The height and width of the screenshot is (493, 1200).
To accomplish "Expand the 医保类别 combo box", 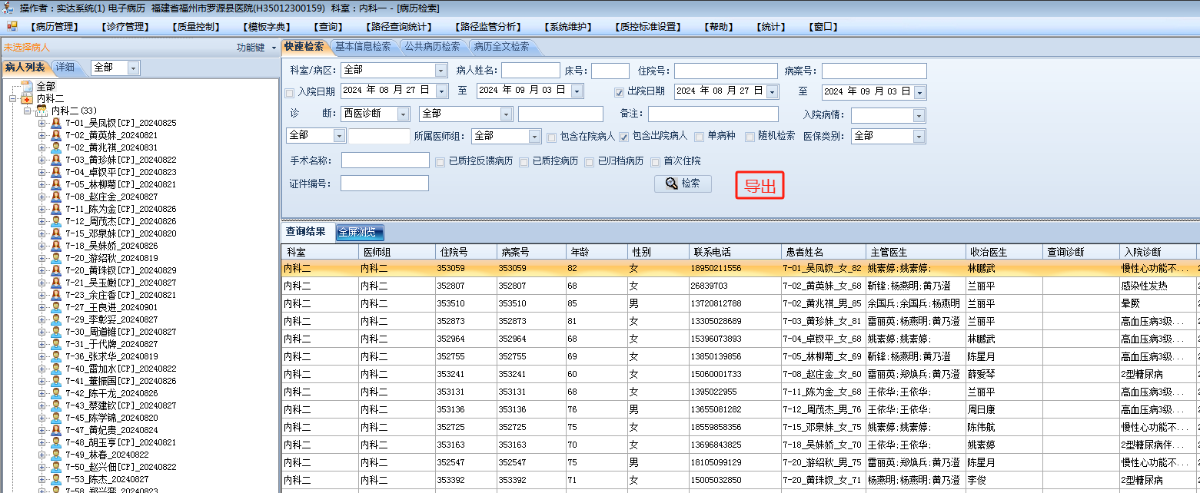I will (918, 137).
